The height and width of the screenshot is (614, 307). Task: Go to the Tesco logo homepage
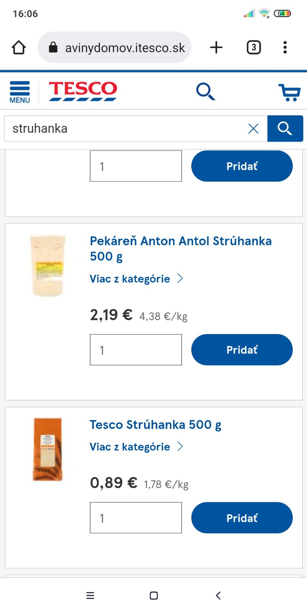pyautogui.click(x=83, y=91)
